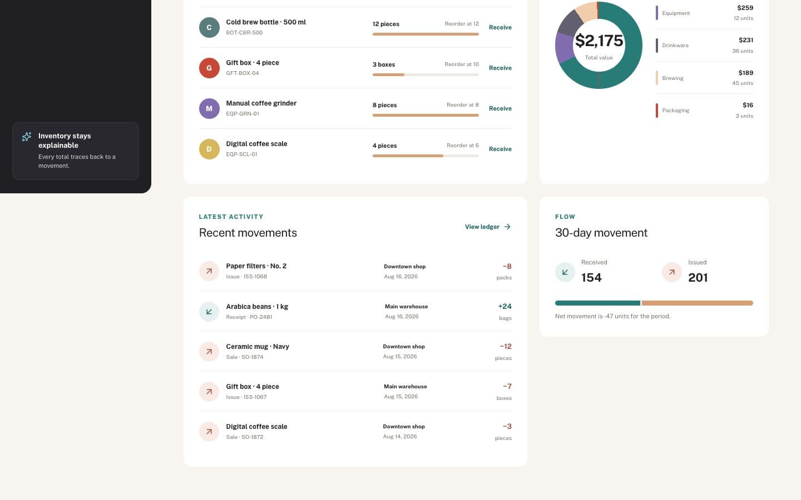Click the C avatar for Cold brew bottle
The image size is (801, 500).
(x=209, y=27)
